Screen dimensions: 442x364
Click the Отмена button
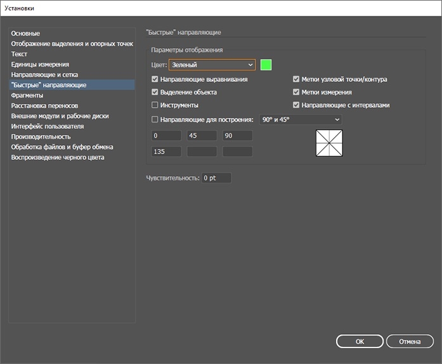coord(410,341)
